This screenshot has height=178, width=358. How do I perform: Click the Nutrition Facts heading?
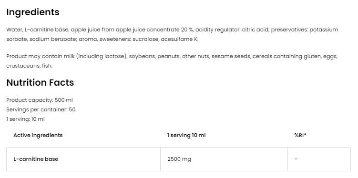(x=40, y=82)
